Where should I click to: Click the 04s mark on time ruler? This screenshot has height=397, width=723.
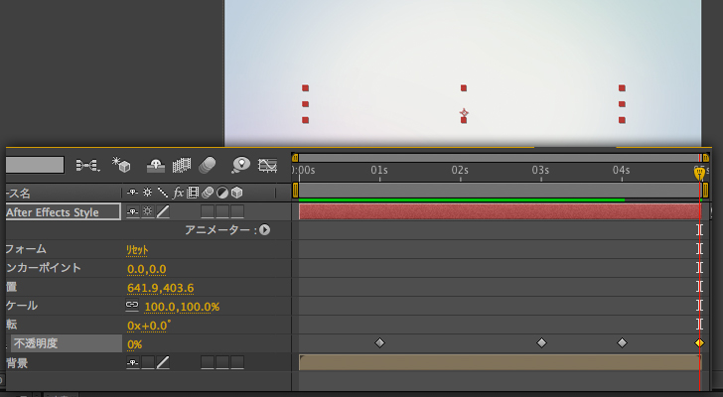(622, 171)
